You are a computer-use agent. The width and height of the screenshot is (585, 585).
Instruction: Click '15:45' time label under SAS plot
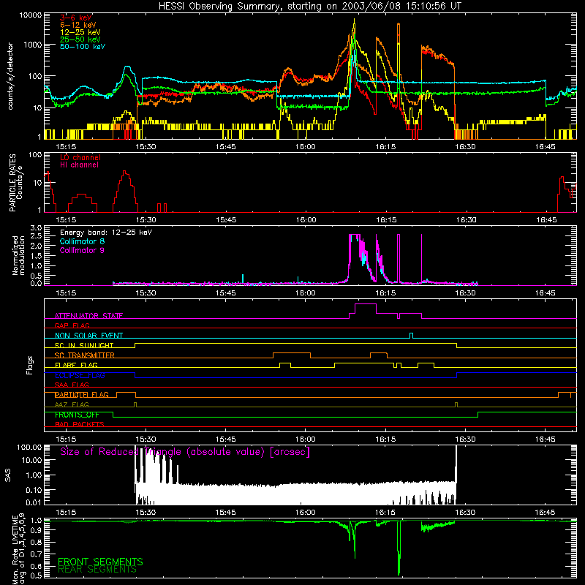226,513
